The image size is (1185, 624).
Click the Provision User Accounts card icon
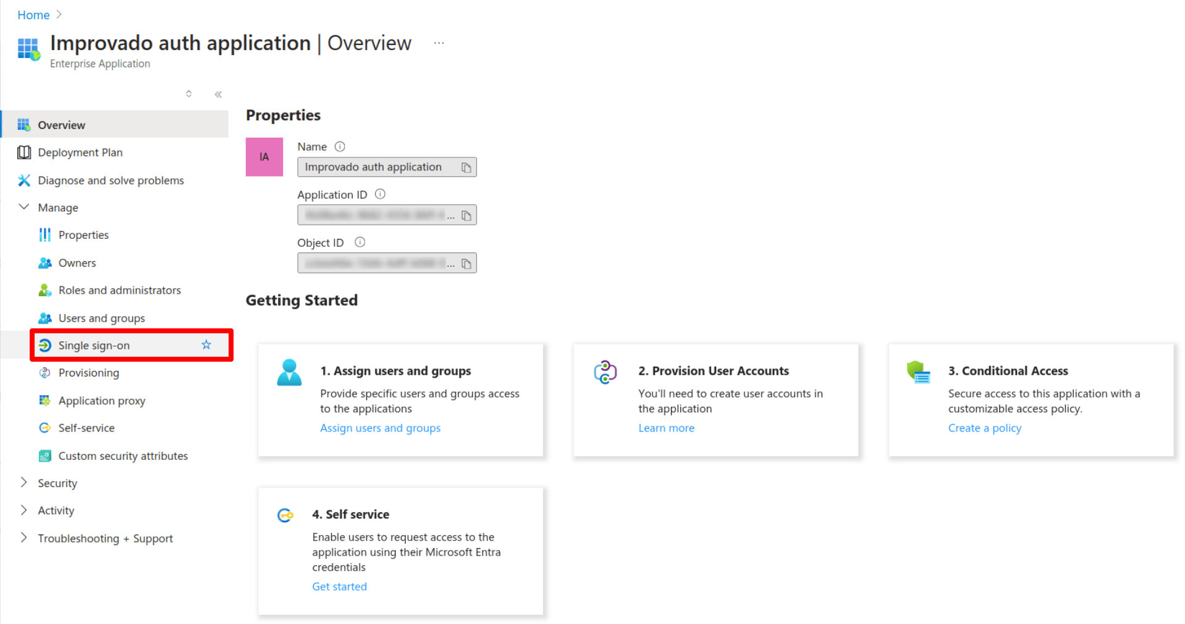coord(605,372)
